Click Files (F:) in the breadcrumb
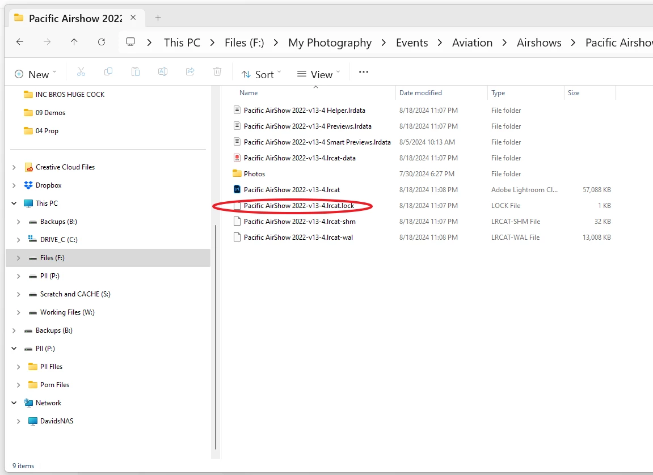This screenshot has height=475, width=653. [245, 43]
